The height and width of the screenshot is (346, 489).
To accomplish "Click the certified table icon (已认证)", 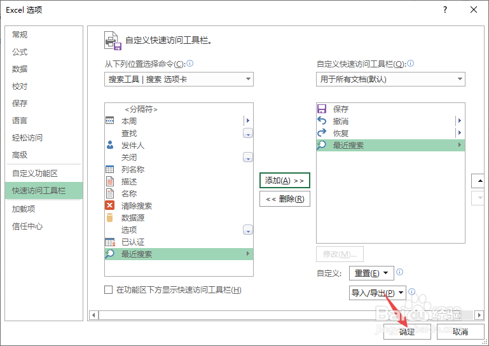I will (110, 242).
